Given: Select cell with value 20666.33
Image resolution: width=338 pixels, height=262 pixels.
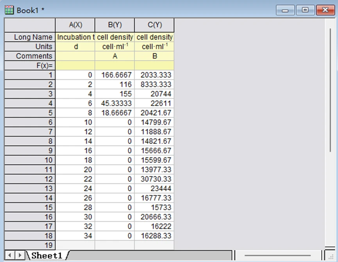Looking at the screenshot, I should [x=154, y=217].
